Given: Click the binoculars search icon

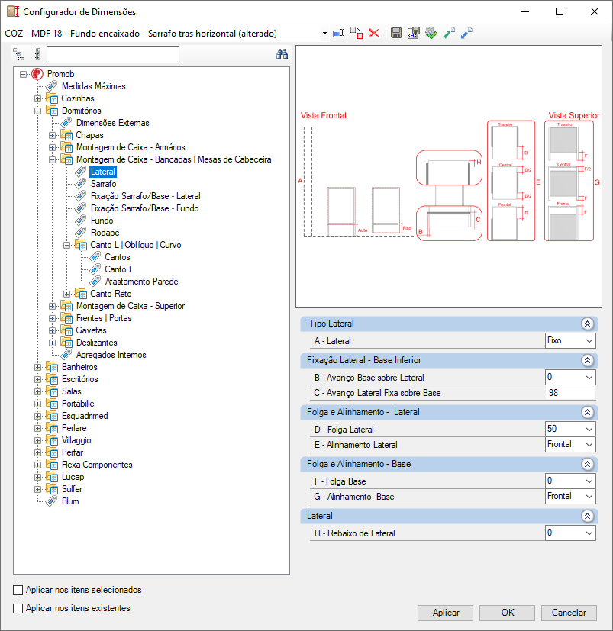Looking at the screenshot, I should tap(282, 54).
